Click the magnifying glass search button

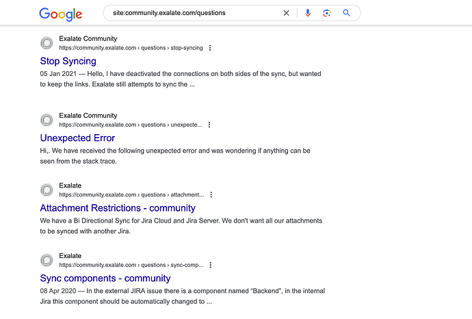pyautogui.click(x=346, y=13)
